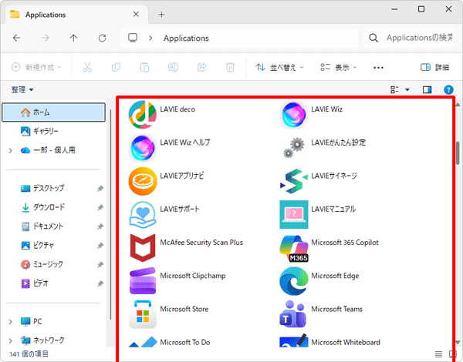
Task: Expand the 一郎 - 個人用 OneDrive node
Action: point(10,150)
